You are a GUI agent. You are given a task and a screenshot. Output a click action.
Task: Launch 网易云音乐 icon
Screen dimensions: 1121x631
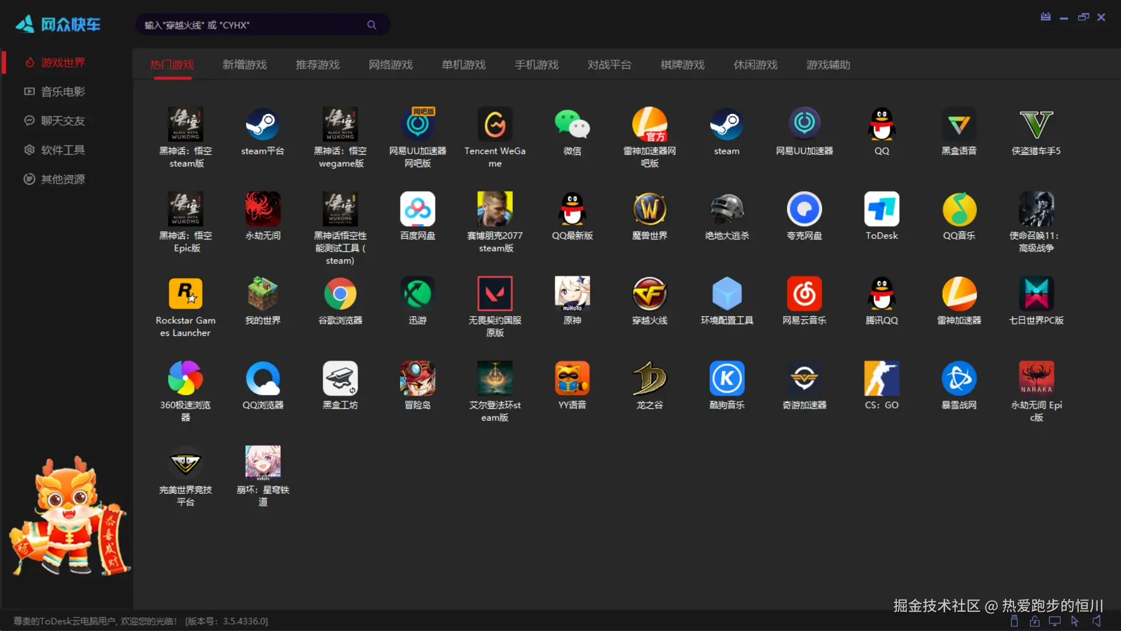tap(804, 293)
